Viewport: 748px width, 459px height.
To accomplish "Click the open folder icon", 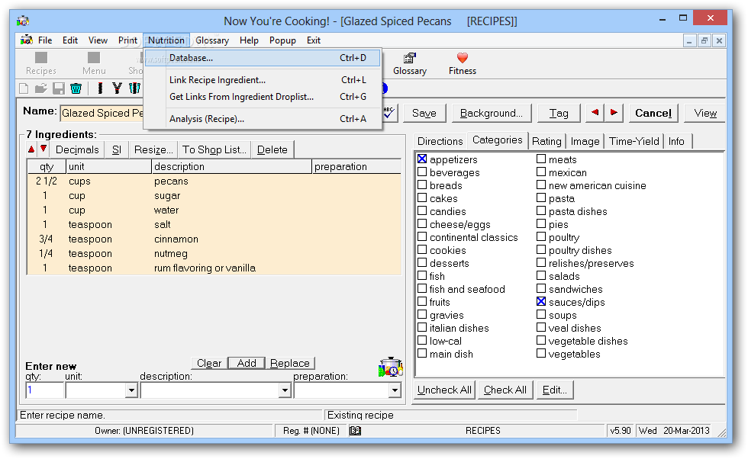I will click(x=41, y=88).
